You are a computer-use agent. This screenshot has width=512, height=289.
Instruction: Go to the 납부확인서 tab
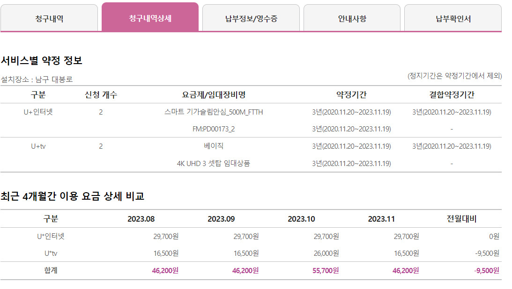453,18
